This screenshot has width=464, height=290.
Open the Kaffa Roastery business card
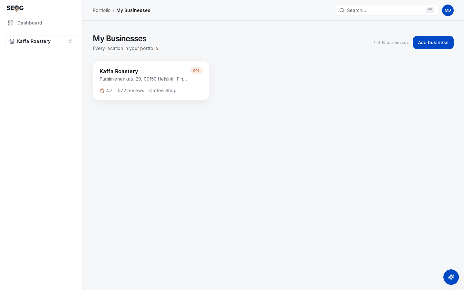(x=151, y=81)
